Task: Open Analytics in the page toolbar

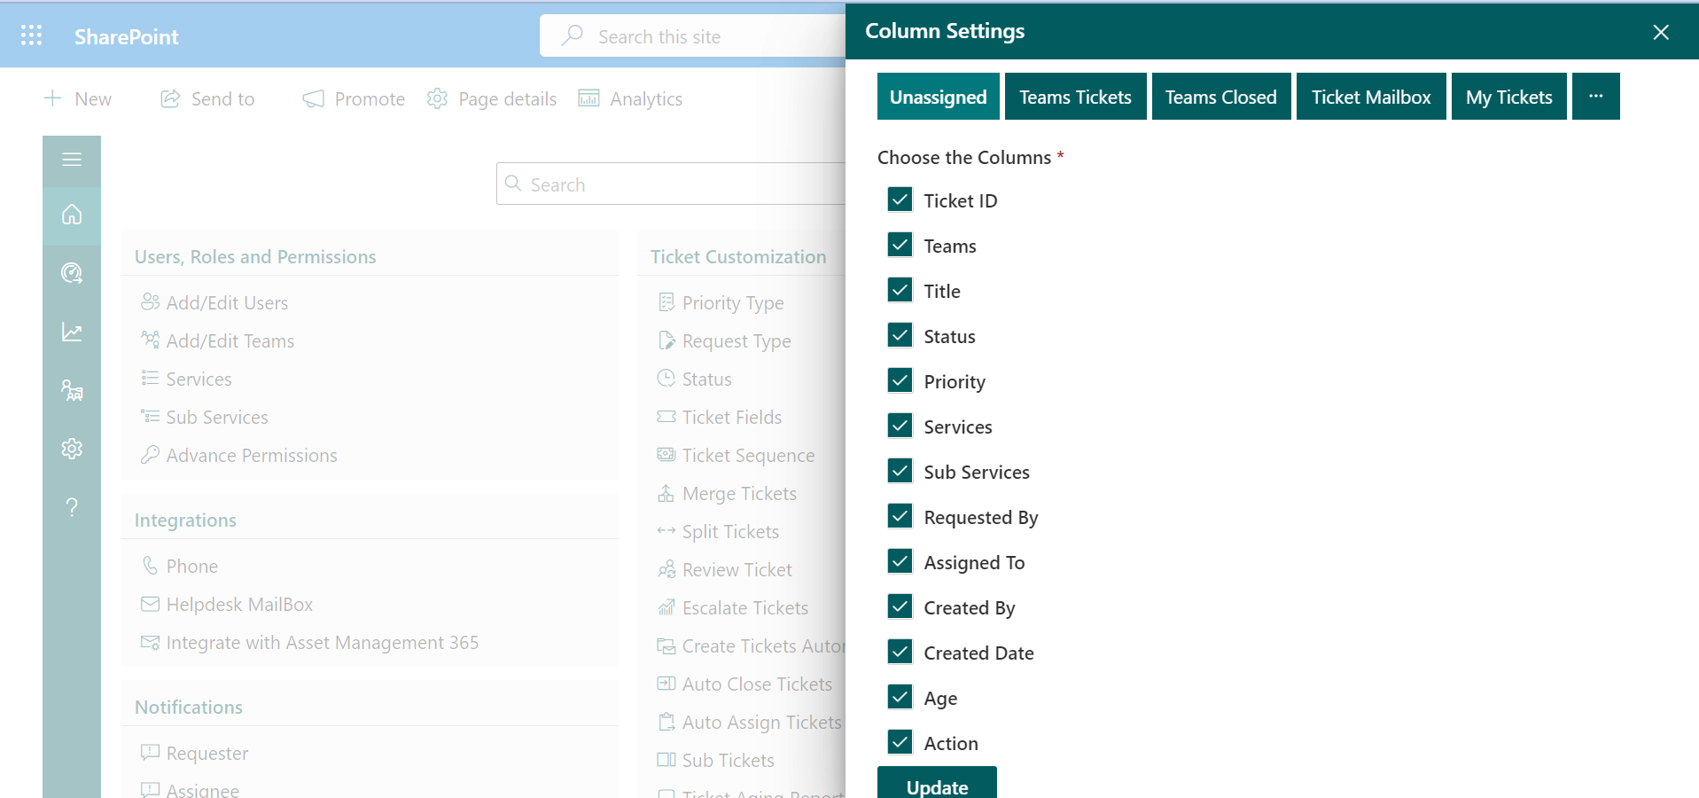Action: pyautogui.click(x=630, y=98)
